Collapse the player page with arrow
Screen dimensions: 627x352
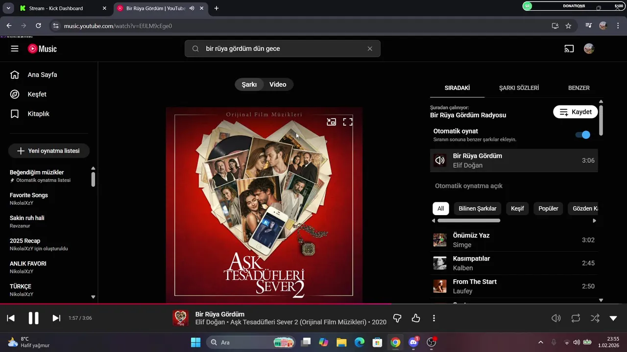click(x=613, y=318)
